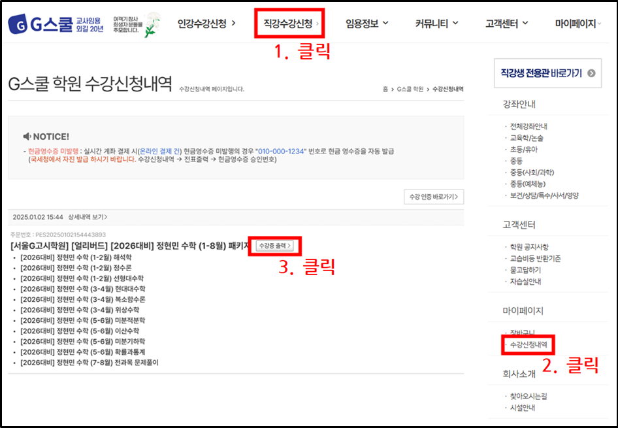Open 중등(사회/과학) sidebar link
This screenshot has height=428, width=618.
point(532,173)
